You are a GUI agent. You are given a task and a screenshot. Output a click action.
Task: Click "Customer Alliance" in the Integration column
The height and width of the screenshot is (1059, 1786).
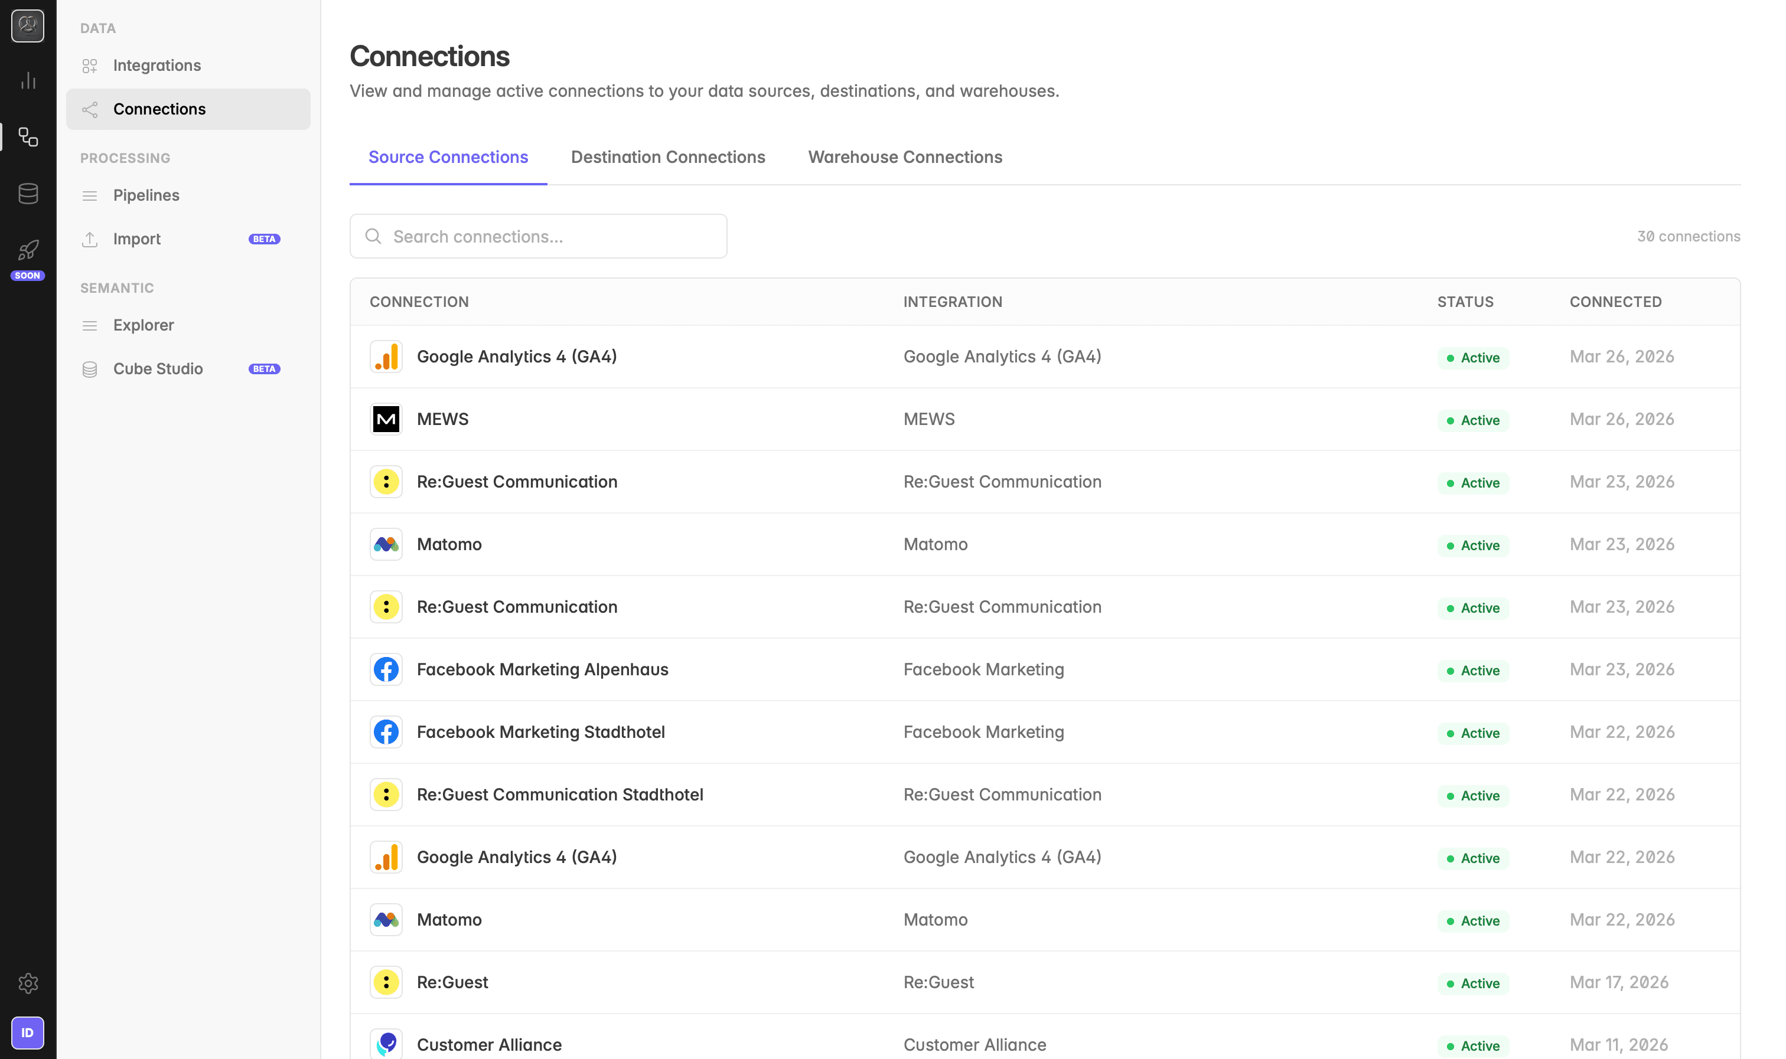point(975,1045)
